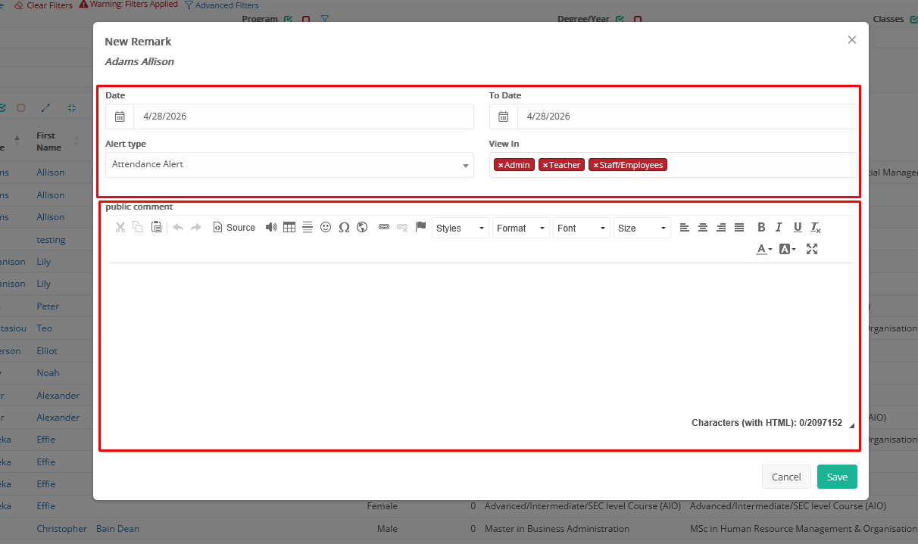Toggle underline formatting
The width and height of the screenshot is (918, 544).
pos(798,227)
